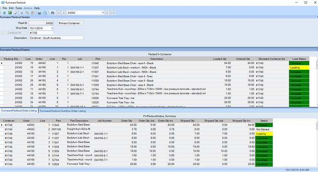Click the lower grid vertical scrollbar
Viewport: 318px width, 172px height.
pos(317,143)
